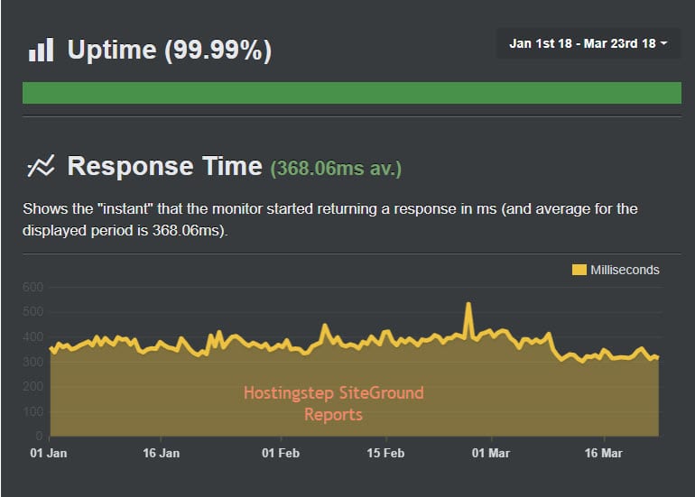This screenshot has width=695, height=497.
Task: Click the 15 Feb axis label
Action: pos(385,453)
